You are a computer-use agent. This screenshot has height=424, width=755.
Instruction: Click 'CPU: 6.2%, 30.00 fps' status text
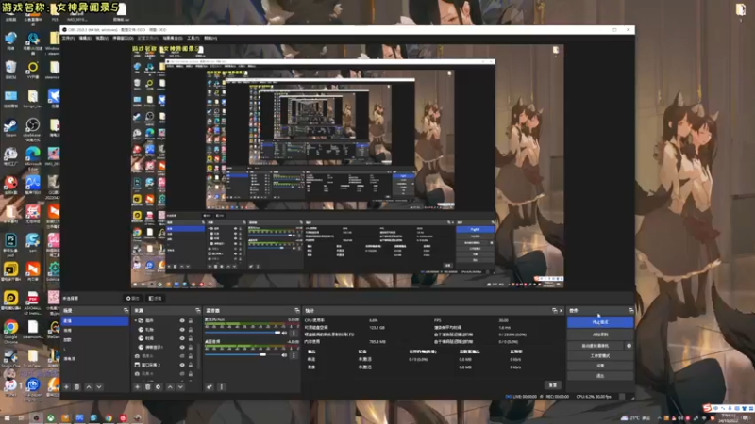[594, 397]
